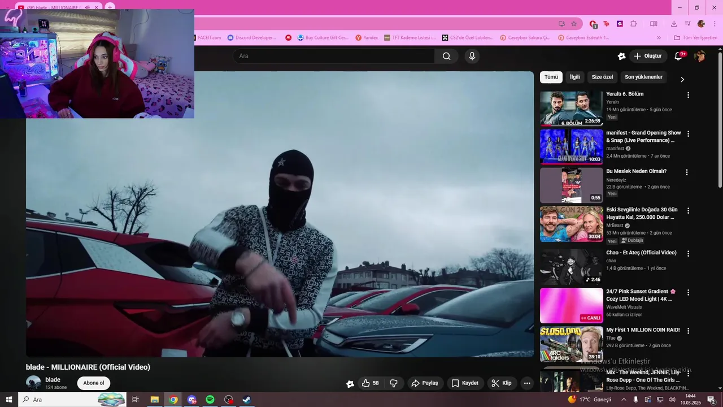Open Tüm Yer İşaretleri folder
This screenshot has height=407, width=723.
click(695, 38)
